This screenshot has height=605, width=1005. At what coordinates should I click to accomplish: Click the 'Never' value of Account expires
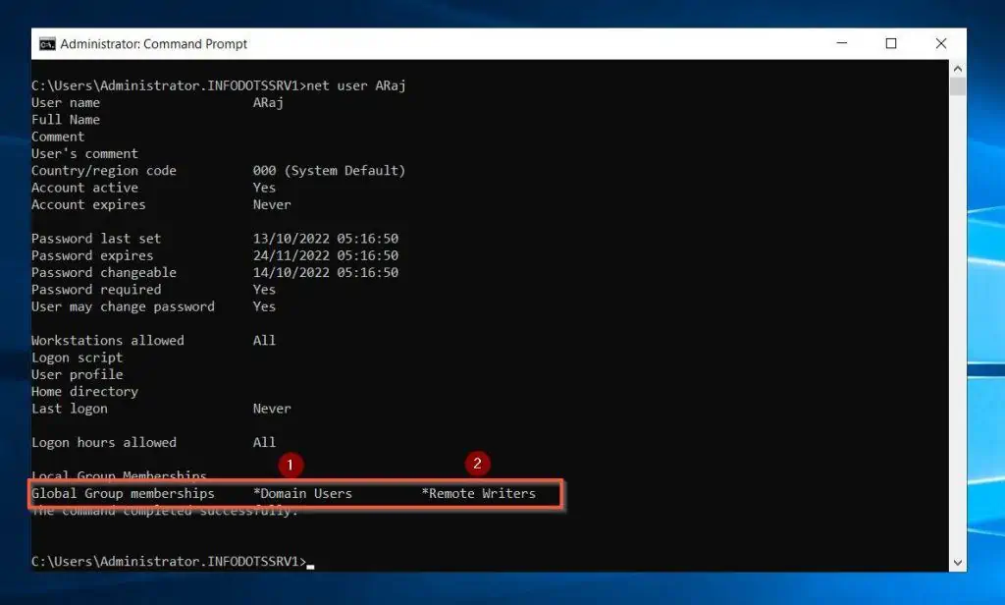[272, 204]
